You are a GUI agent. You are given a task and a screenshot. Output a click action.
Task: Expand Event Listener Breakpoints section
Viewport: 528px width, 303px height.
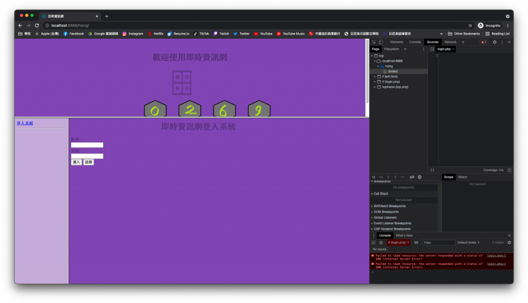(x=392, y=224)
